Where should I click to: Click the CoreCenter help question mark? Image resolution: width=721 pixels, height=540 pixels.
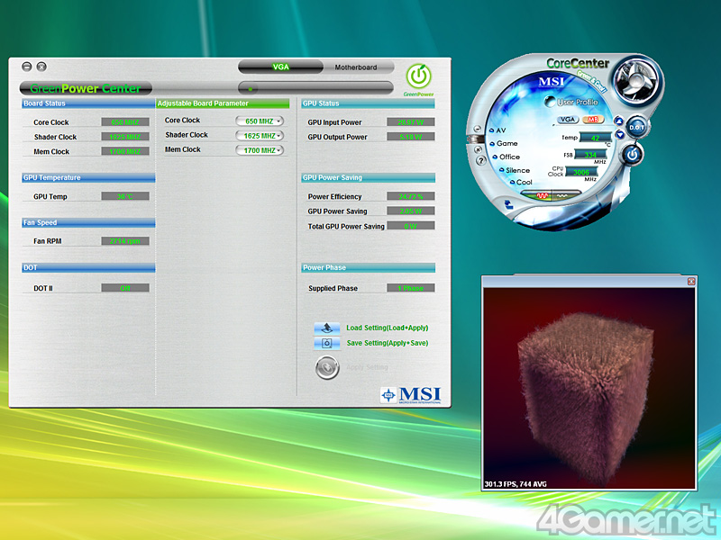[x=481, y=160]
